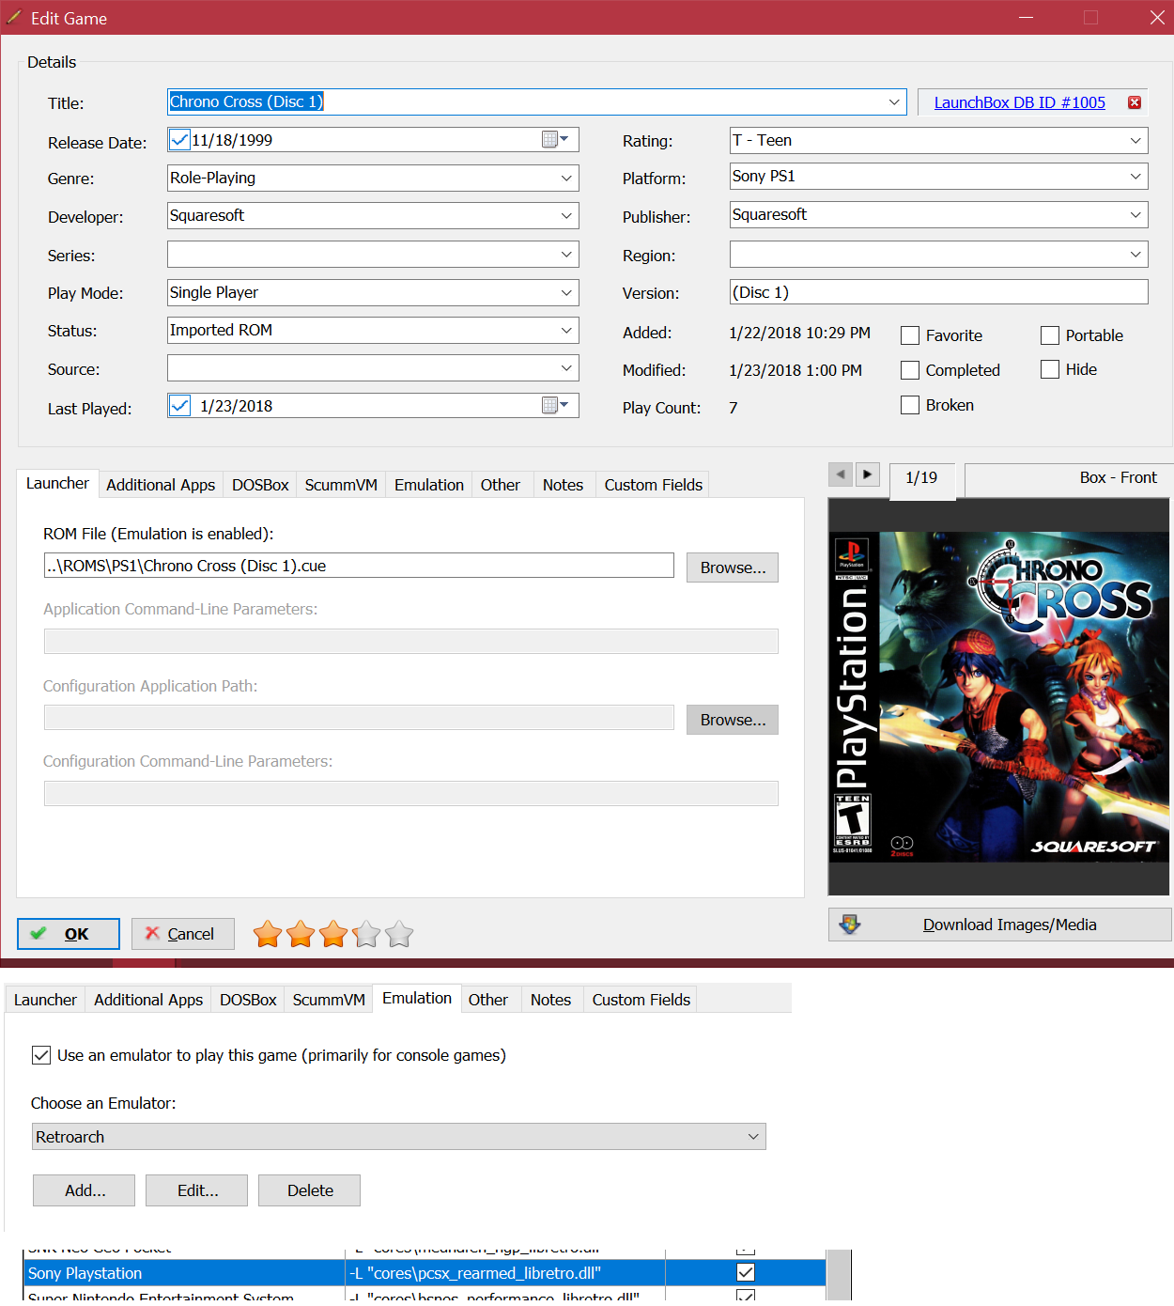Viewport: 1174px width, 1306px height.
Task: Mark the game as Broken
Action: pos(910,405)
